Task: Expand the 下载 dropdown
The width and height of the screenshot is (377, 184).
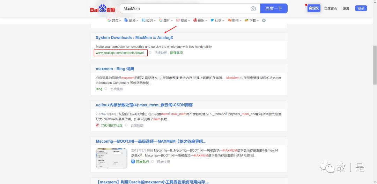Action: tap(258, 21)
